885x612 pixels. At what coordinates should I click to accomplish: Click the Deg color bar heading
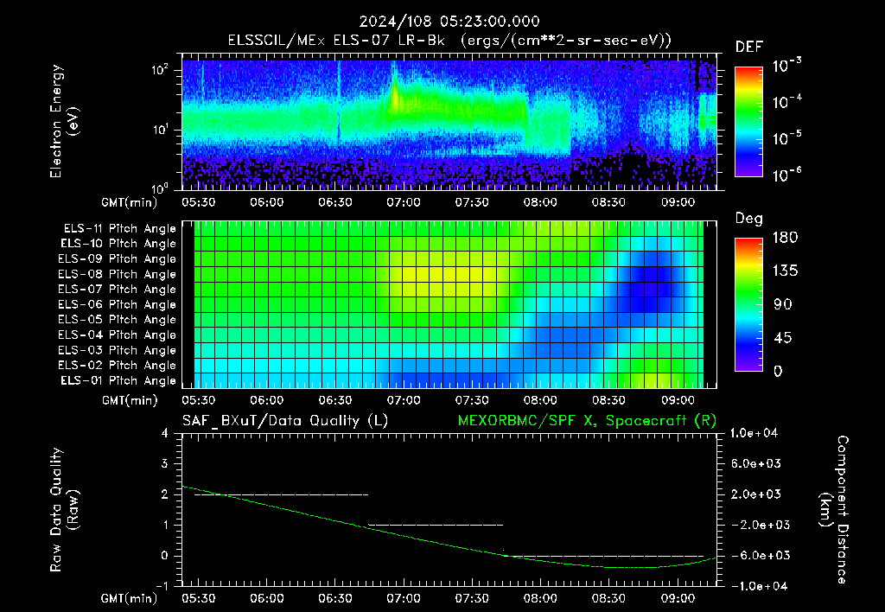click(749, 219)
